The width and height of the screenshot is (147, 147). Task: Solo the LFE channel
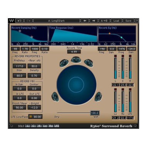tap(56, 126)
